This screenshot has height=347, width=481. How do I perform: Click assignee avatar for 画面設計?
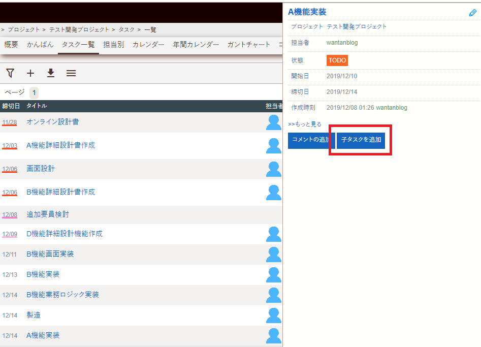[274, 169]
